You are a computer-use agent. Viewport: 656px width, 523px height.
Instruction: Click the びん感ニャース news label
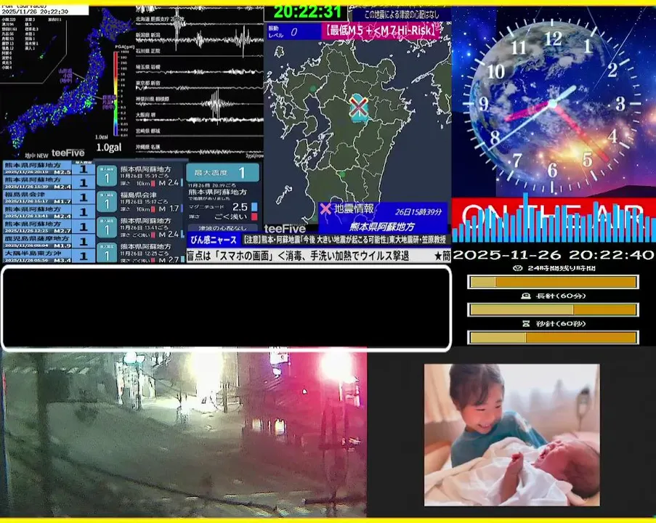(x=214, y=240)
